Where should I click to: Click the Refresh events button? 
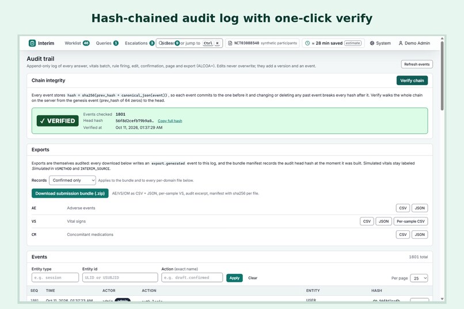click(x=417, y=64)
